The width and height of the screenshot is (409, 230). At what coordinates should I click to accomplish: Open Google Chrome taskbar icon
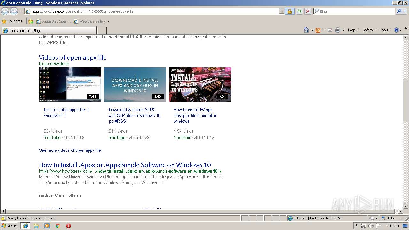click(58, 226)
